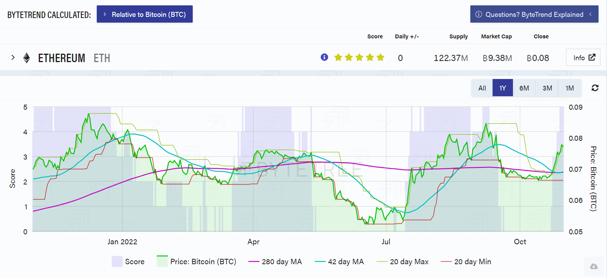
Task: Click the blue info circle beside stars
Action: 324,57
